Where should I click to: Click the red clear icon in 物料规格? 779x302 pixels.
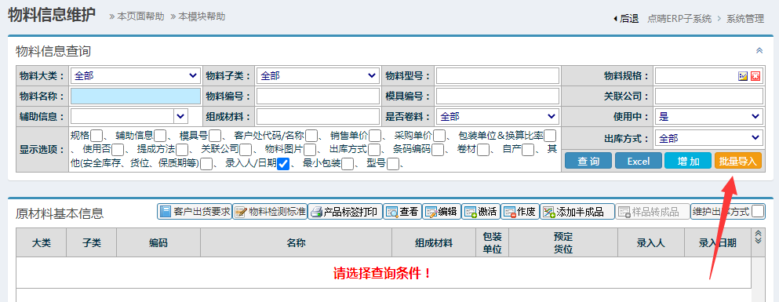(x=755, y=76)
